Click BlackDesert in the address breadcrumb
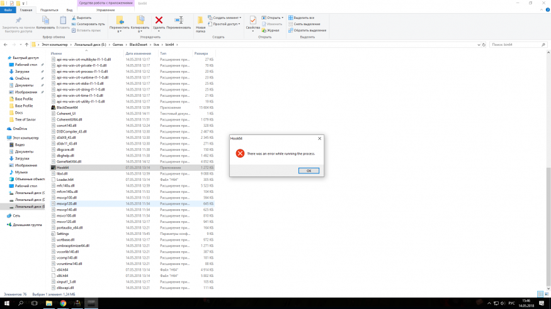Image resolution: width=551 pixels, height=309 pixels. pyautogui.click(x=138, y=45)
